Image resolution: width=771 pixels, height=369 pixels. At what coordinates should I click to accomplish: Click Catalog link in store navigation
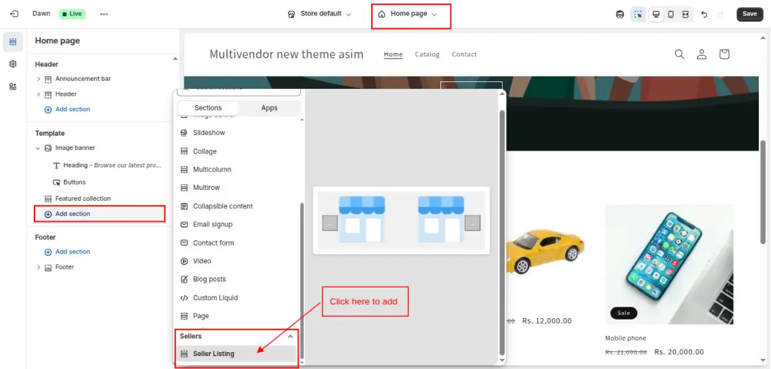click(428, 55)
